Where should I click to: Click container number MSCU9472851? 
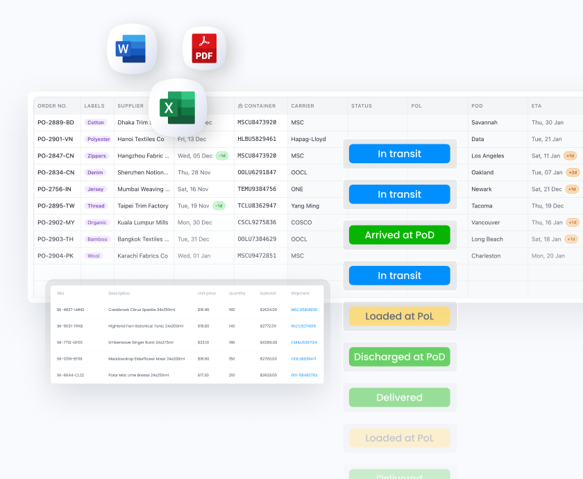pyautogui.click(x=257, y=256)
